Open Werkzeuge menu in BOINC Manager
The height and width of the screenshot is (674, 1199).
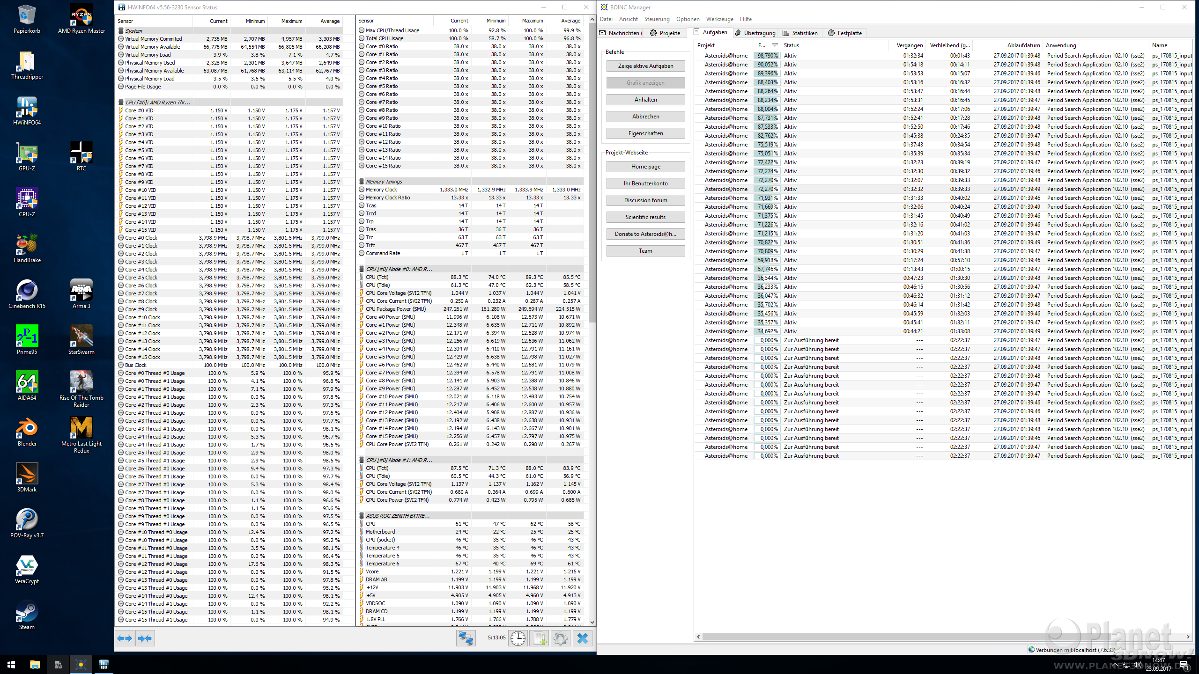pyautogui.click(x=719, y=19)
